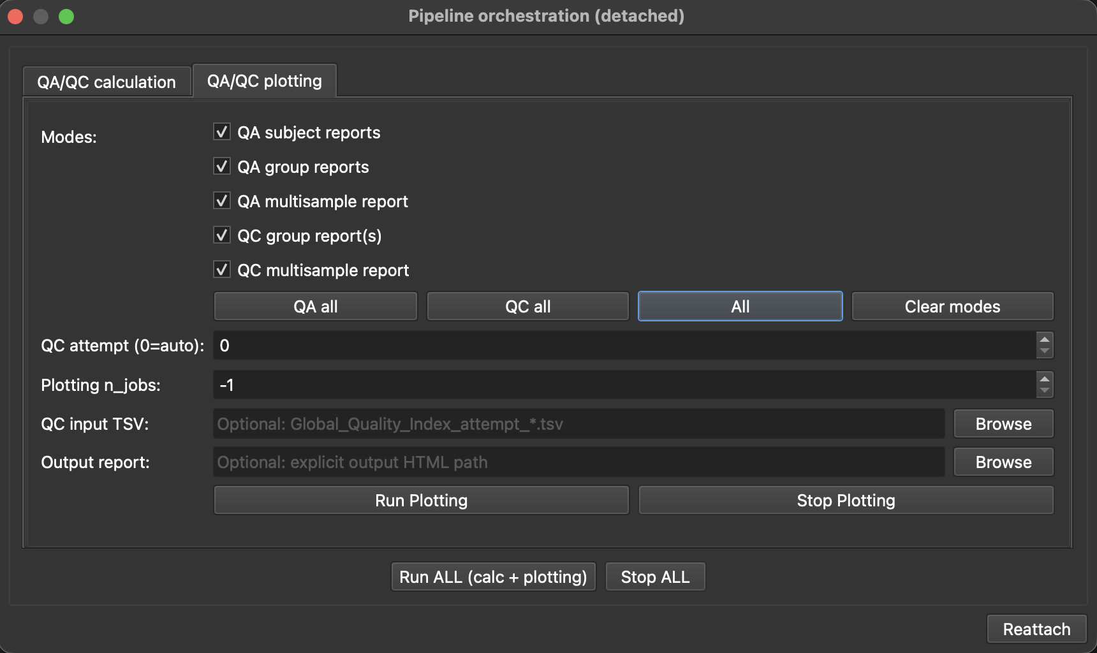Uncheck the QA subject reports checkbox
The height and width of the screenshot is (653, 1097).
tap(222, 133)
